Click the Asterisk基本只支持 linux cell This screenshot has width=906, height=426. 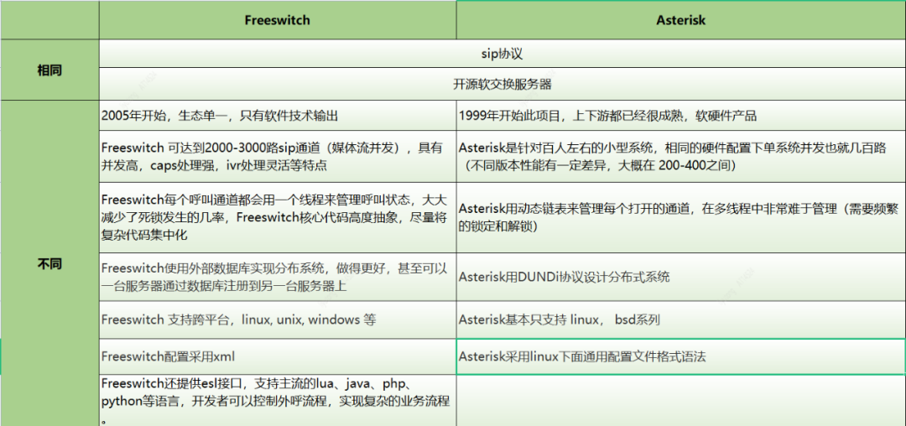680,319
